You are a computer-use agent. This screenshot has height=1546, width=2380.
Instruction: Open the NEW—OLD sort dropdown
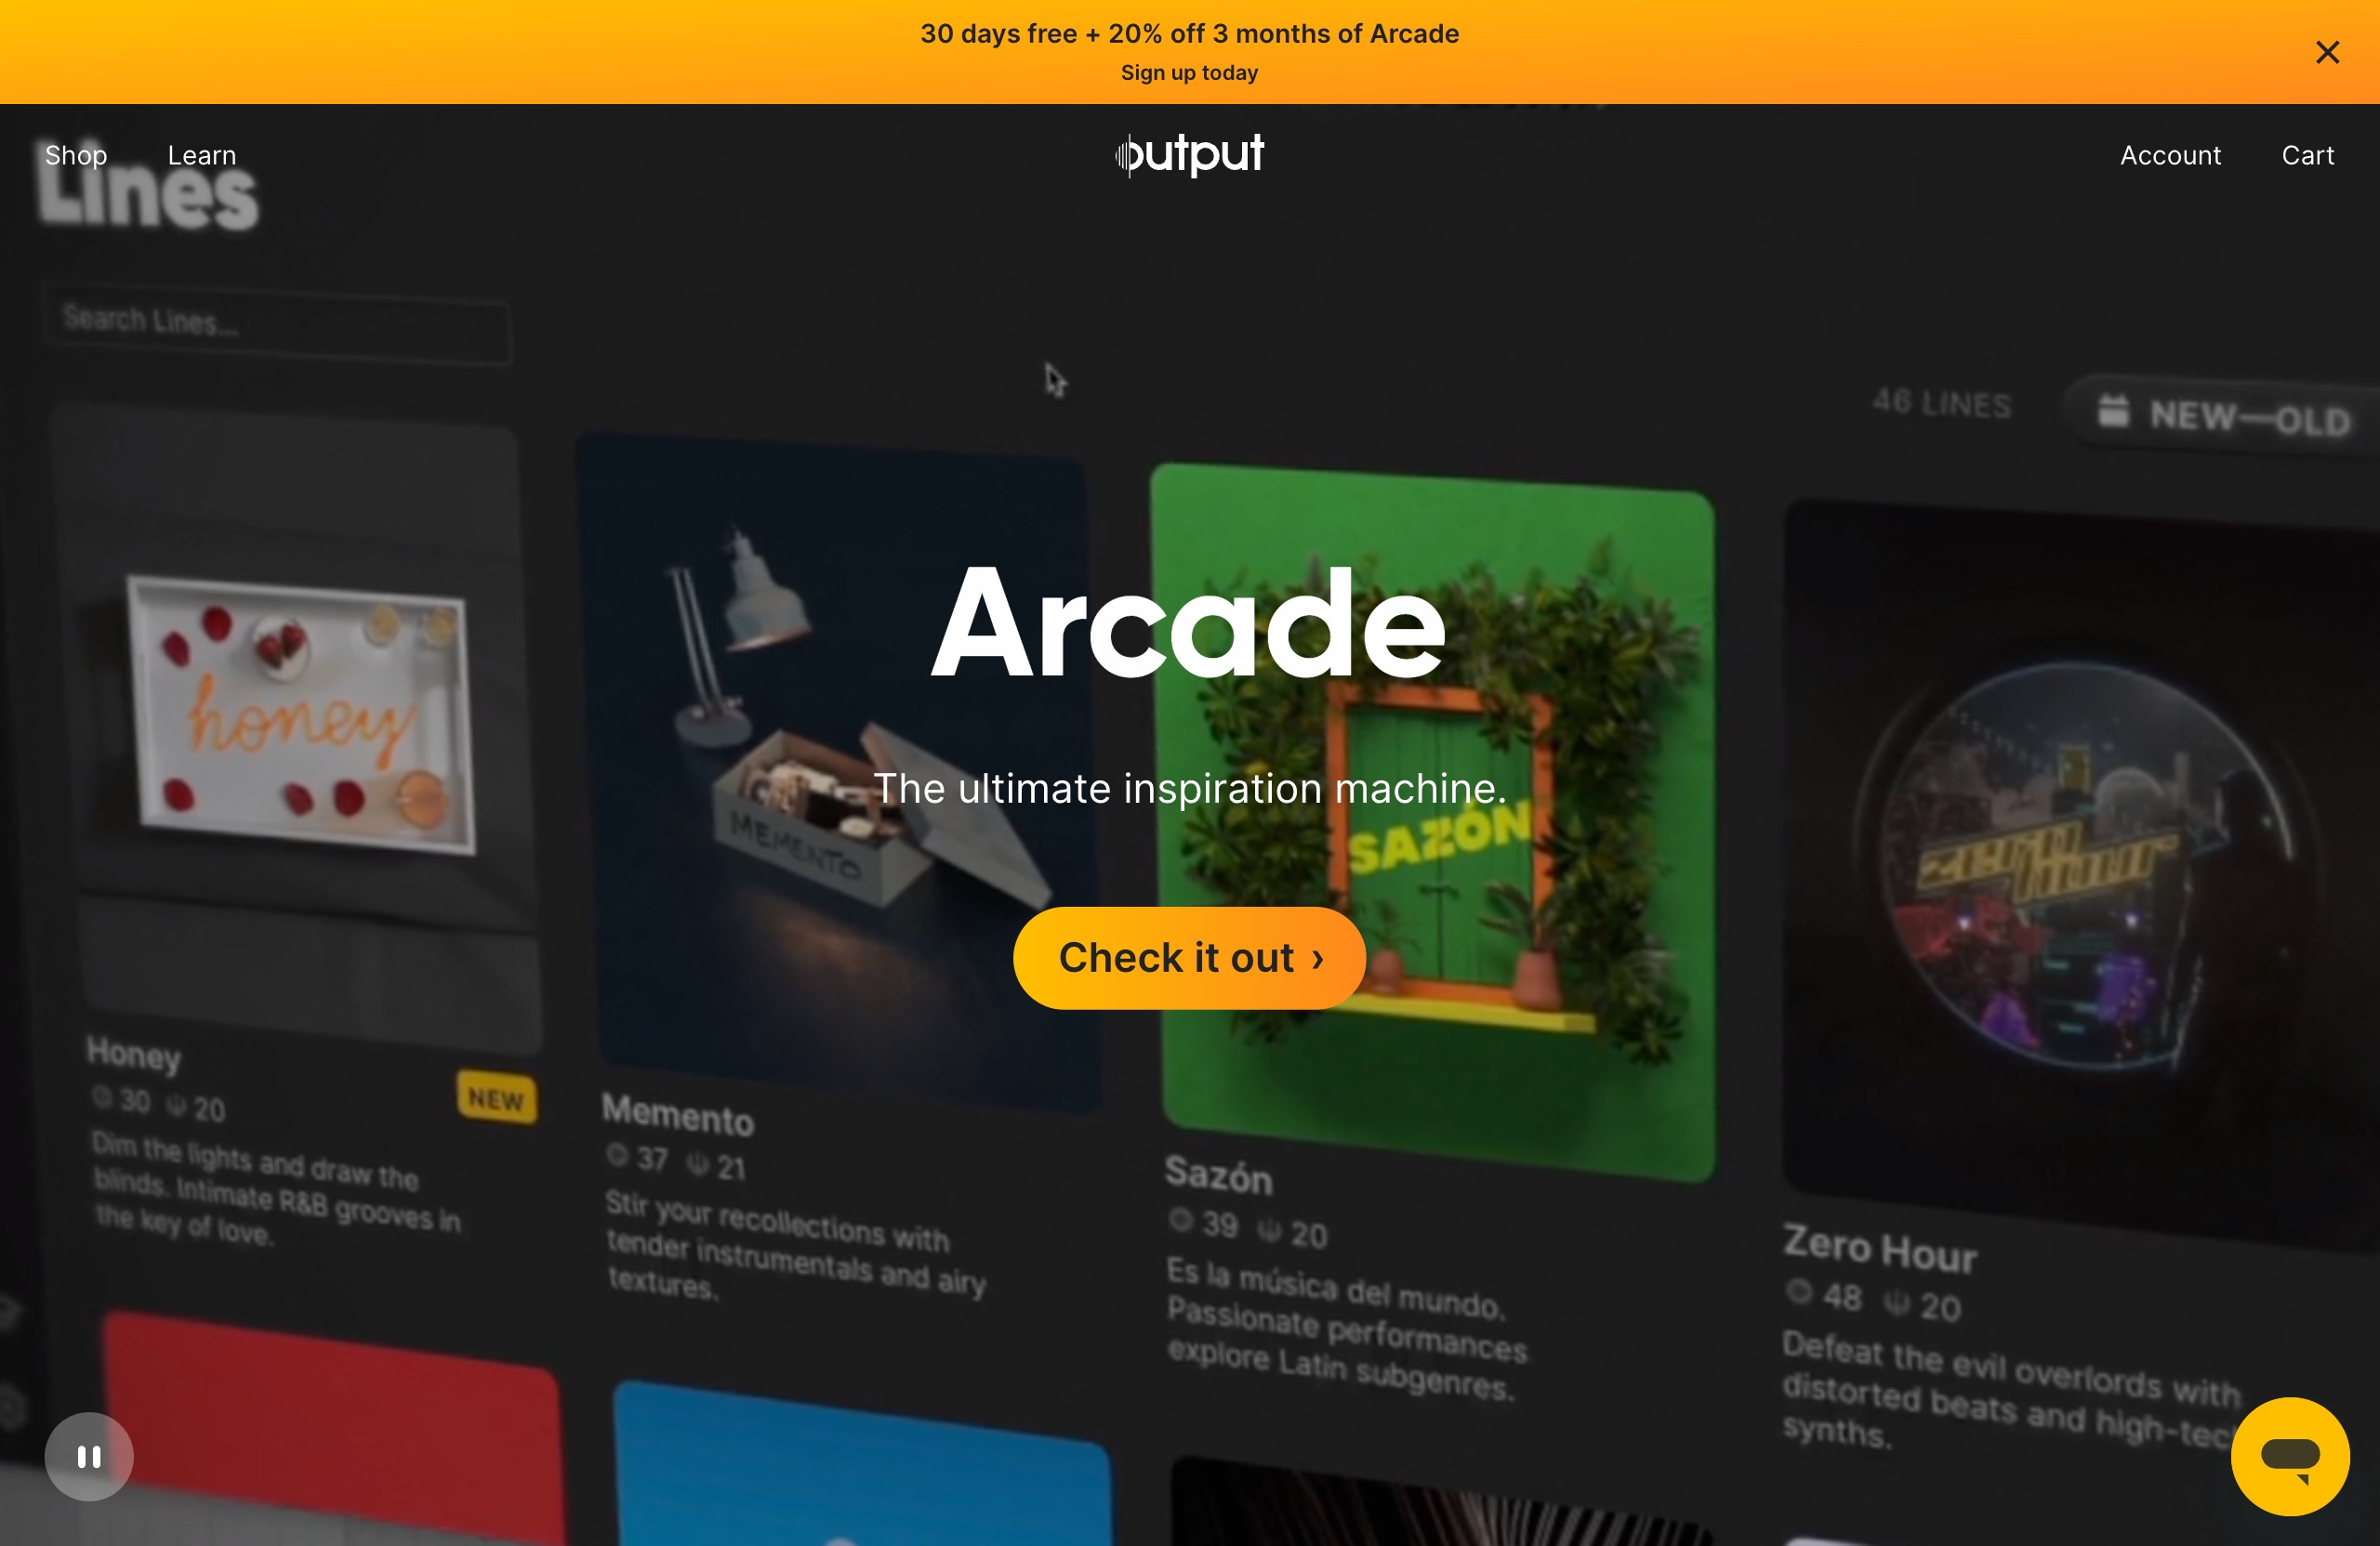[x=2225, y=413]
